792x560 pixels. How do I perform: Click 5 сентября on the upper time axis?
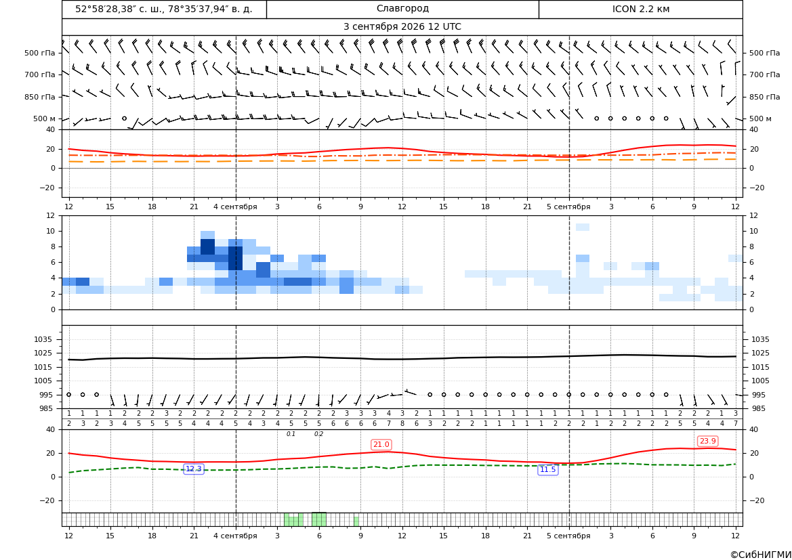tap(568, 207)
